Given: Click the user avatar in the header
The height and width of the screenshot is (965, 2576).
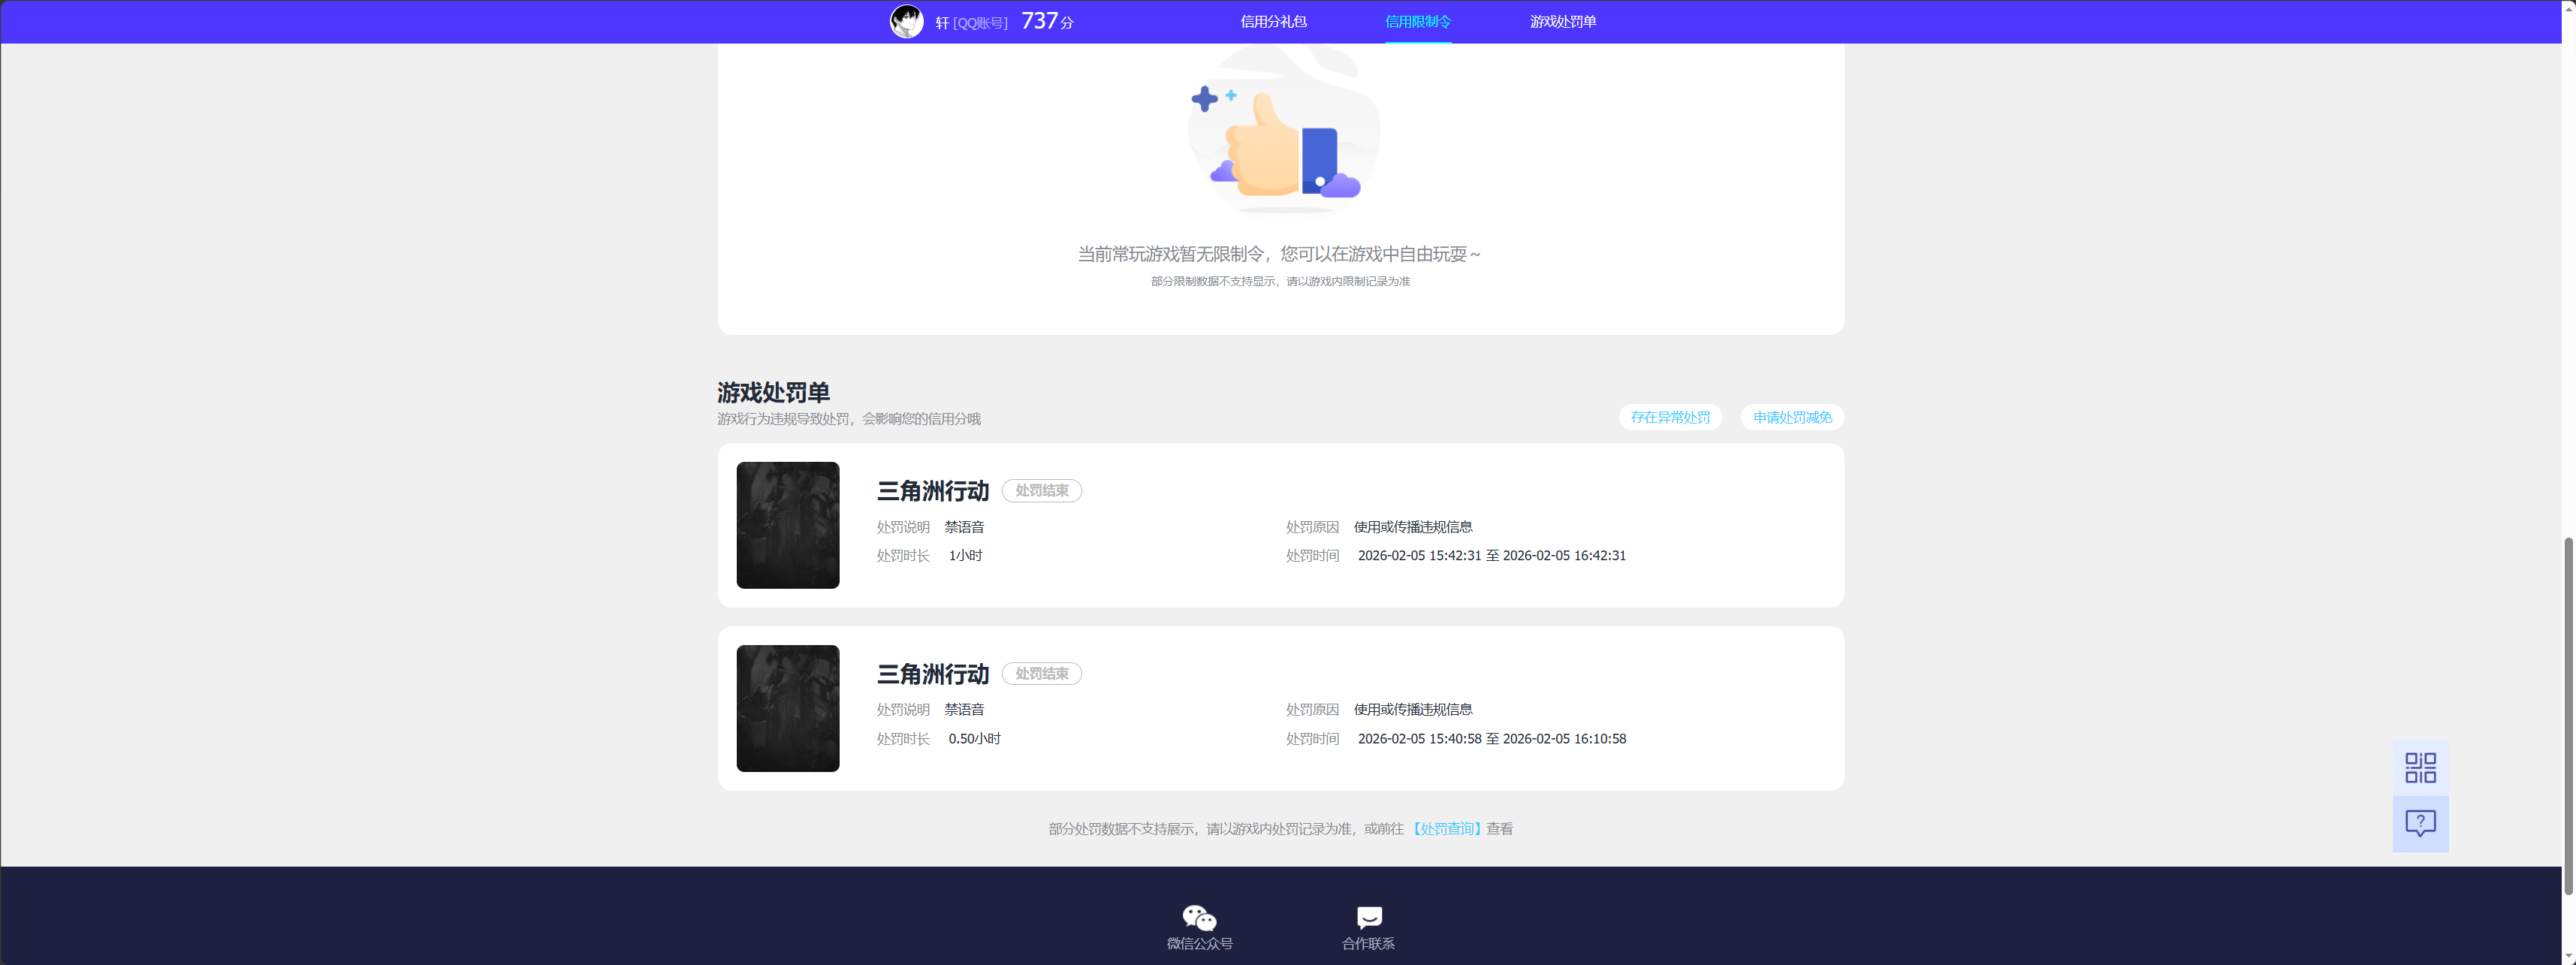Looking at the screenshot, I should click(906, 21).
